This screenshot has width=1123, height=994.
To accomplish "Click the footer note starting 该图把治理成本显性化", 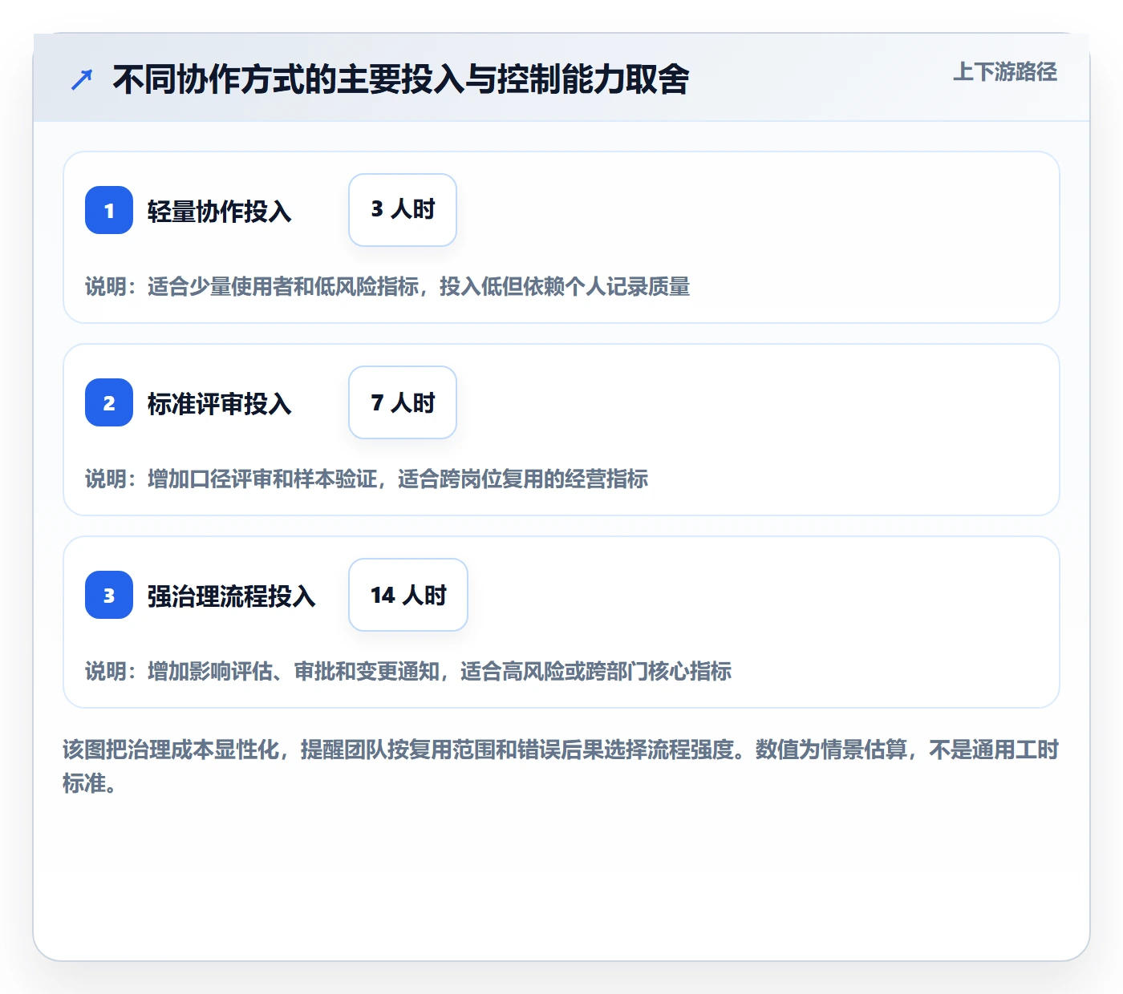I will tap(561, 766).
